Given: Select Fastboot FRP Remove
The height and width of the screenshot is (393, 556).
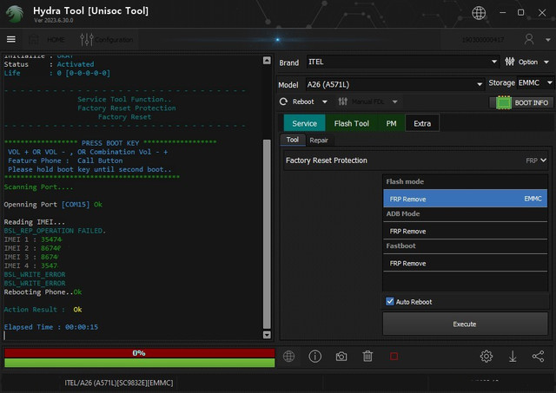Looking at the screenshot, I should click(x=466, y=264).
